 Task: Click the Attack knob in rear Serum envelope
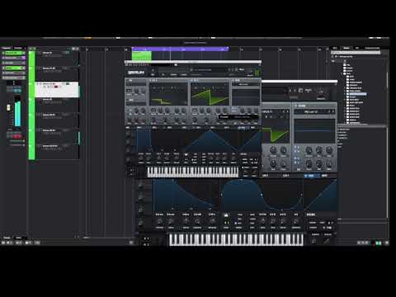[x=159, y=221]
